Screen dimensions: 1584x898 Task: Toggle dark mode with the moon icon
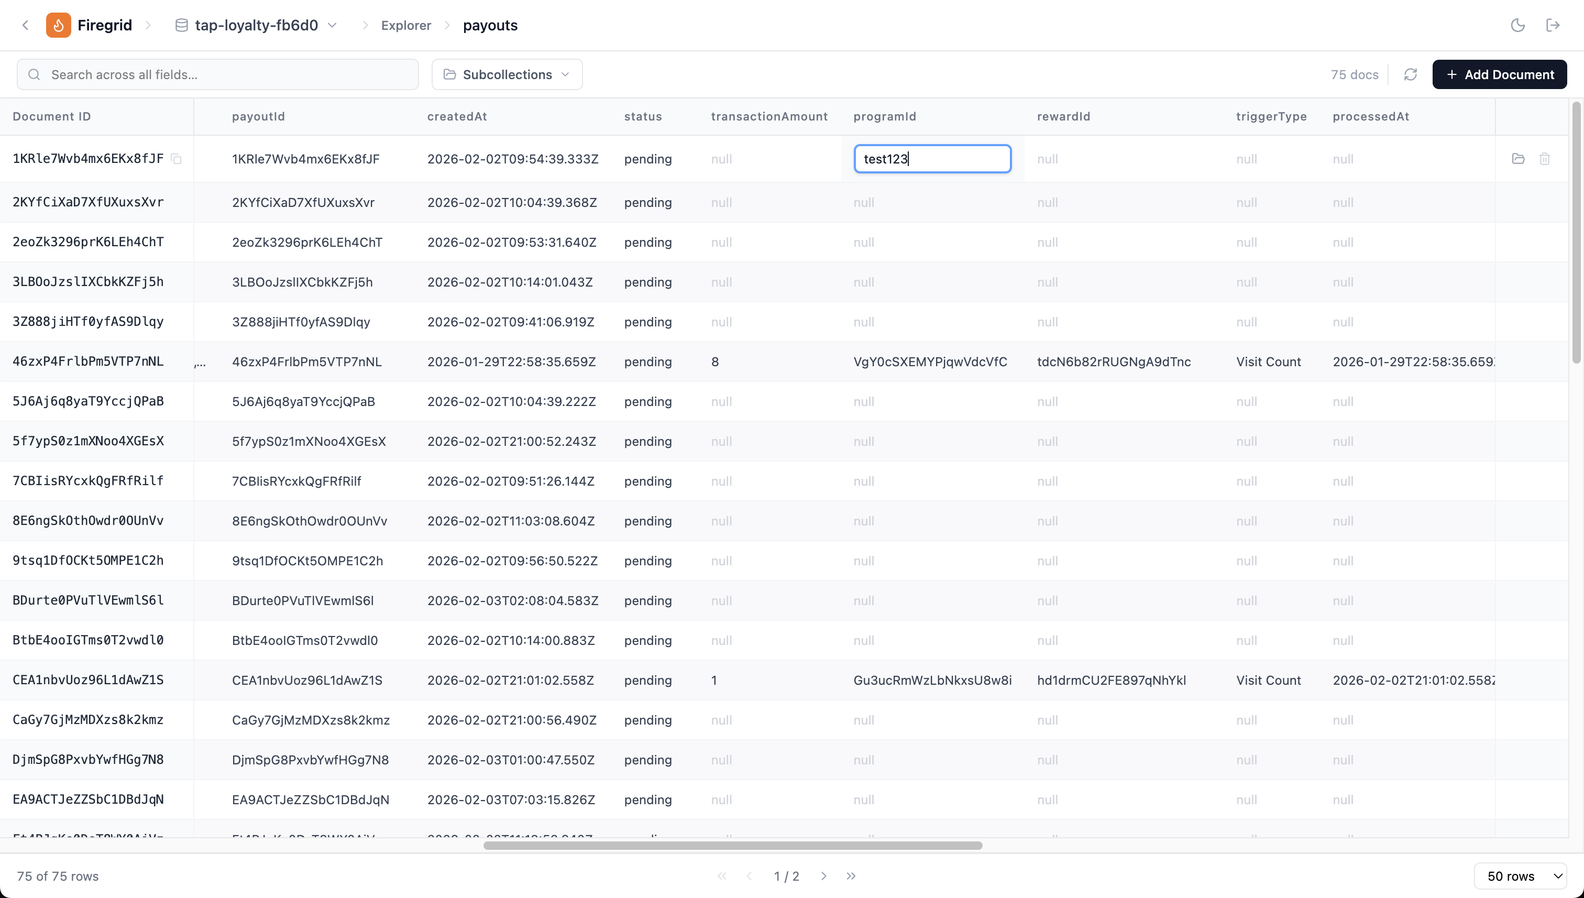[x=1518, y=25]
